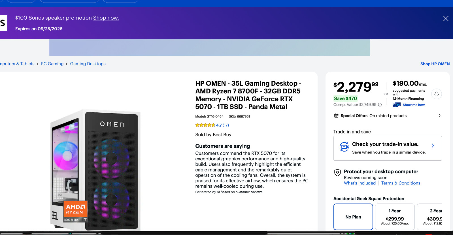
Task: Click 'Generated by AI based on customer reviews.'
Action: [229, 192]
